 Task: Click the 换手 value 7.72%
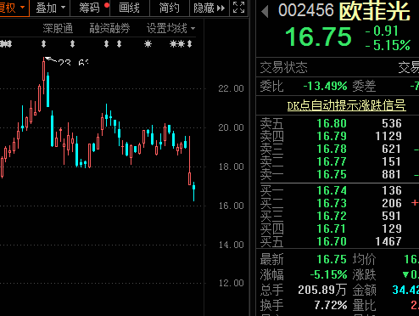(x=331, y=305)
